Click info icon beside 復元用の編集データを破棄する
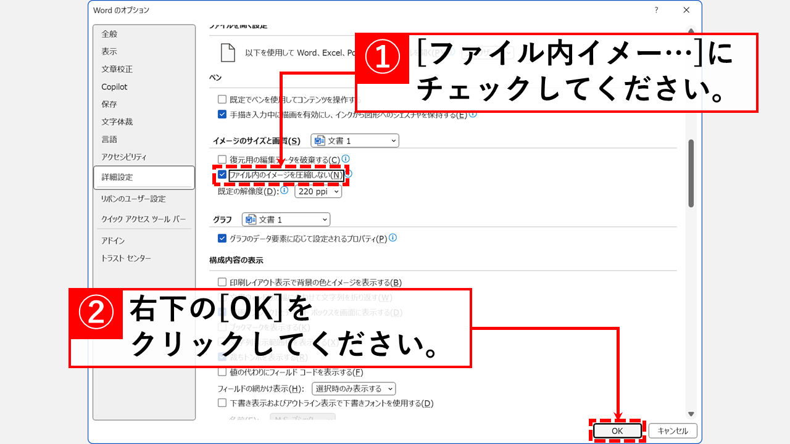The image size is (790, 444). (346, 159)
